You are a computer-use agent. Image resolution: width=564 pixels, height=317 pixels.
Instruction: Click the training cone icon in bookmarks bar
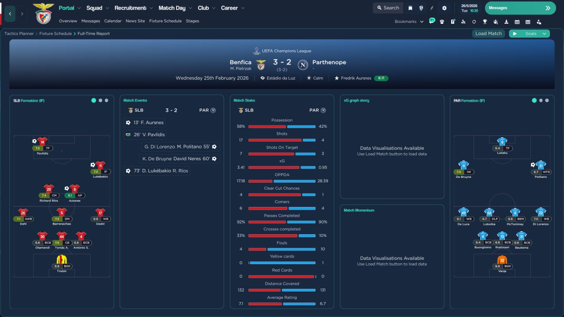[506, 22]
